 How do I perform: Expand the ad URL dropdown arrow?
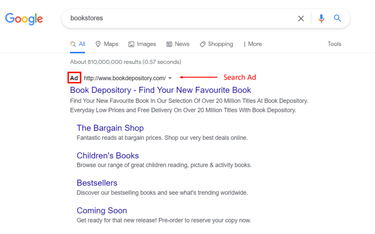click(x=170, y=78)
